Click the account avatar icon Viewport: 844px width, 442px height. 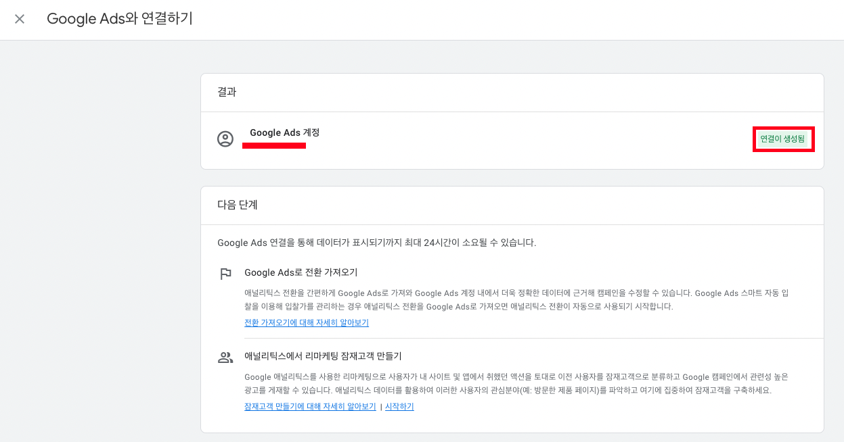coord(225,139)
